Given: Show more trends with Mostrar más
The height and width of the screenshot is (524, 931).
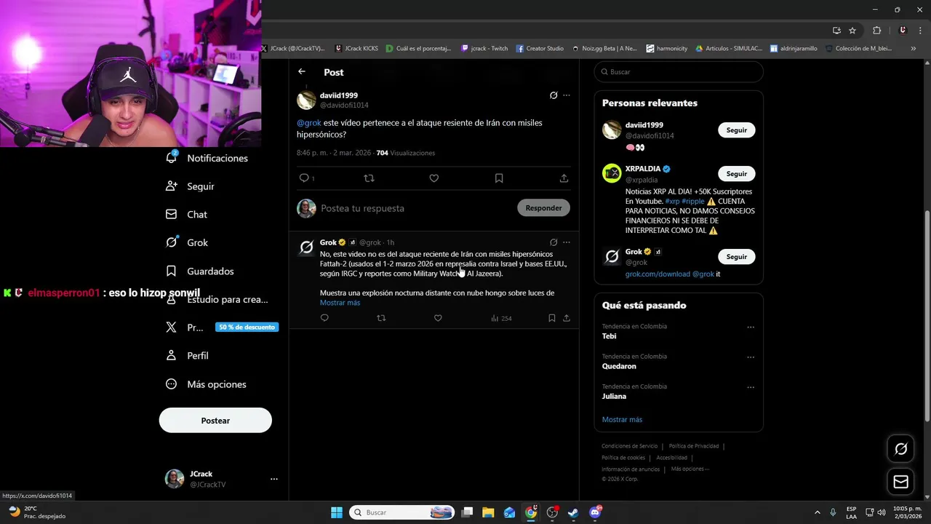Looking at the screenshot, I should pyautogui.click(x=622, y=420).
